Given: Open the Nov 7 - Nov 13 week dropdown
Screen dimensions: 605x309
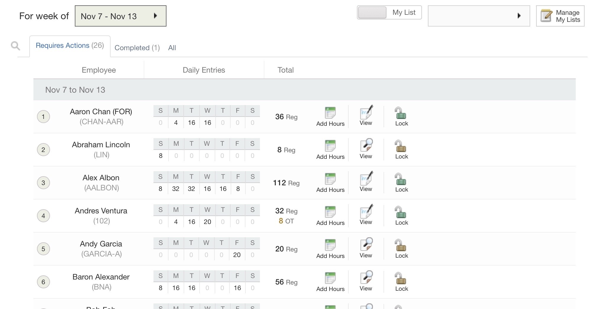Looking at the screenshot, I should (x=120, y=16).
